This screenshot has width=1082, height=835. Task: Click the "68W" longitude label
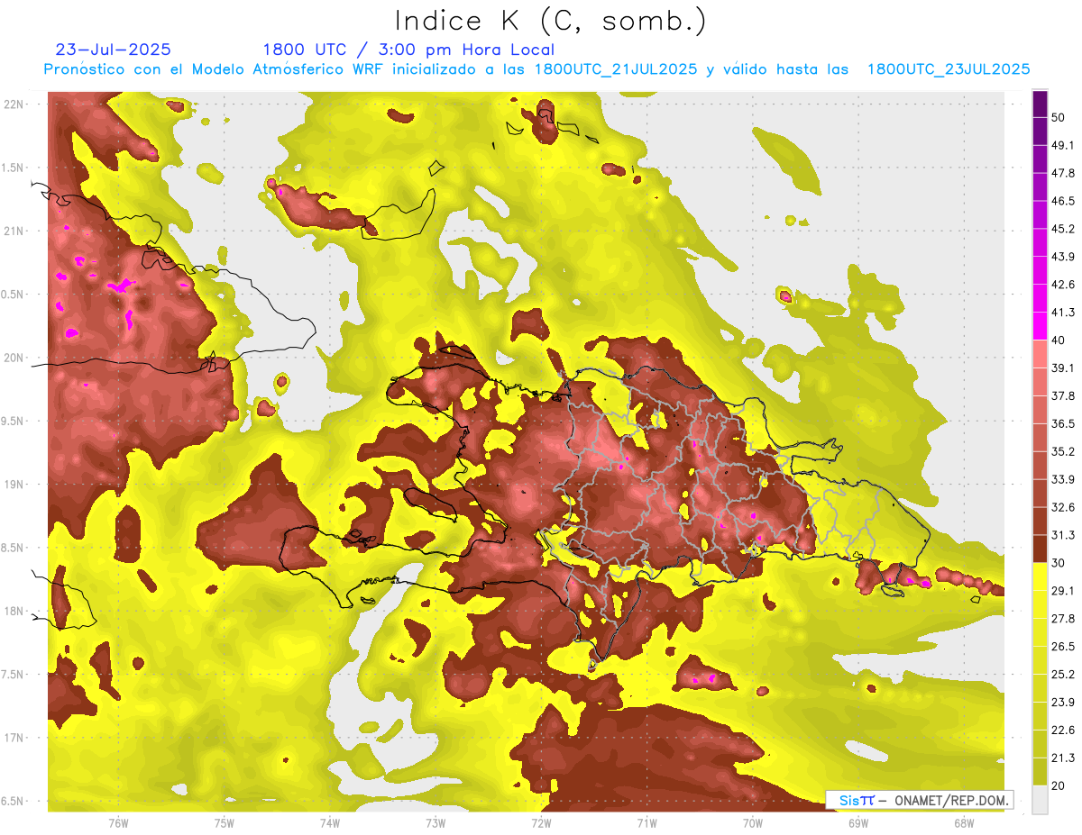coord(964,823)
